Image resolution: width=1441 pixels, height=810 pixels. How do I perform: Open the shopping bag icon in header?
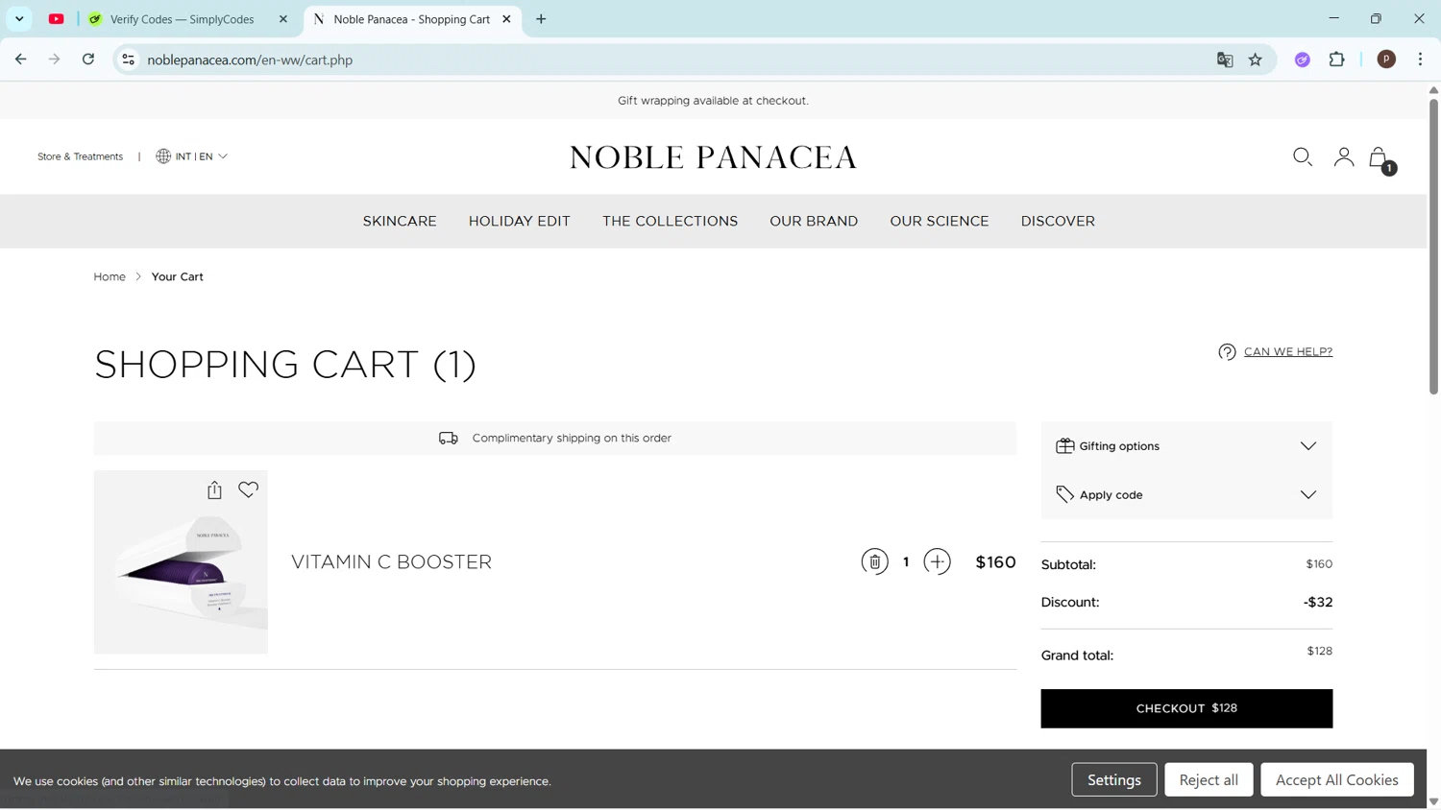1380,158
